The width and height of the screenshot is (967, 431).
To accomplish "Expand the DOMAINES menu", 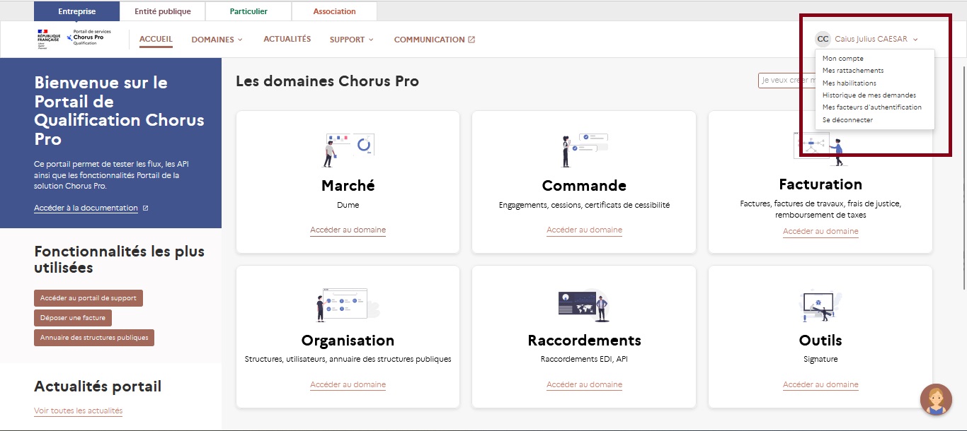I will point(217,40).
